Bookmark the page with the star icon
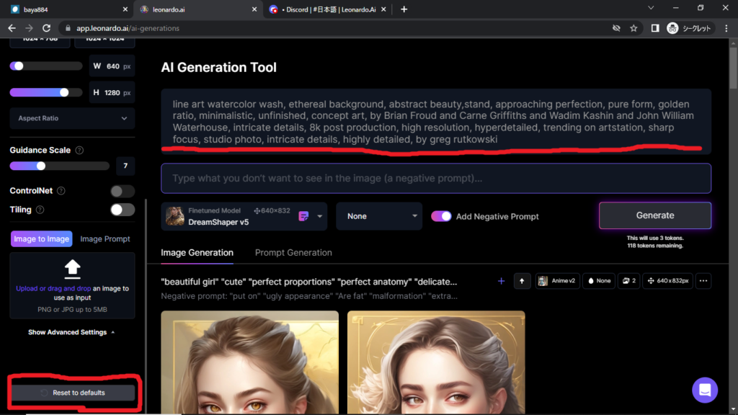738x415 pixels. 633,28
